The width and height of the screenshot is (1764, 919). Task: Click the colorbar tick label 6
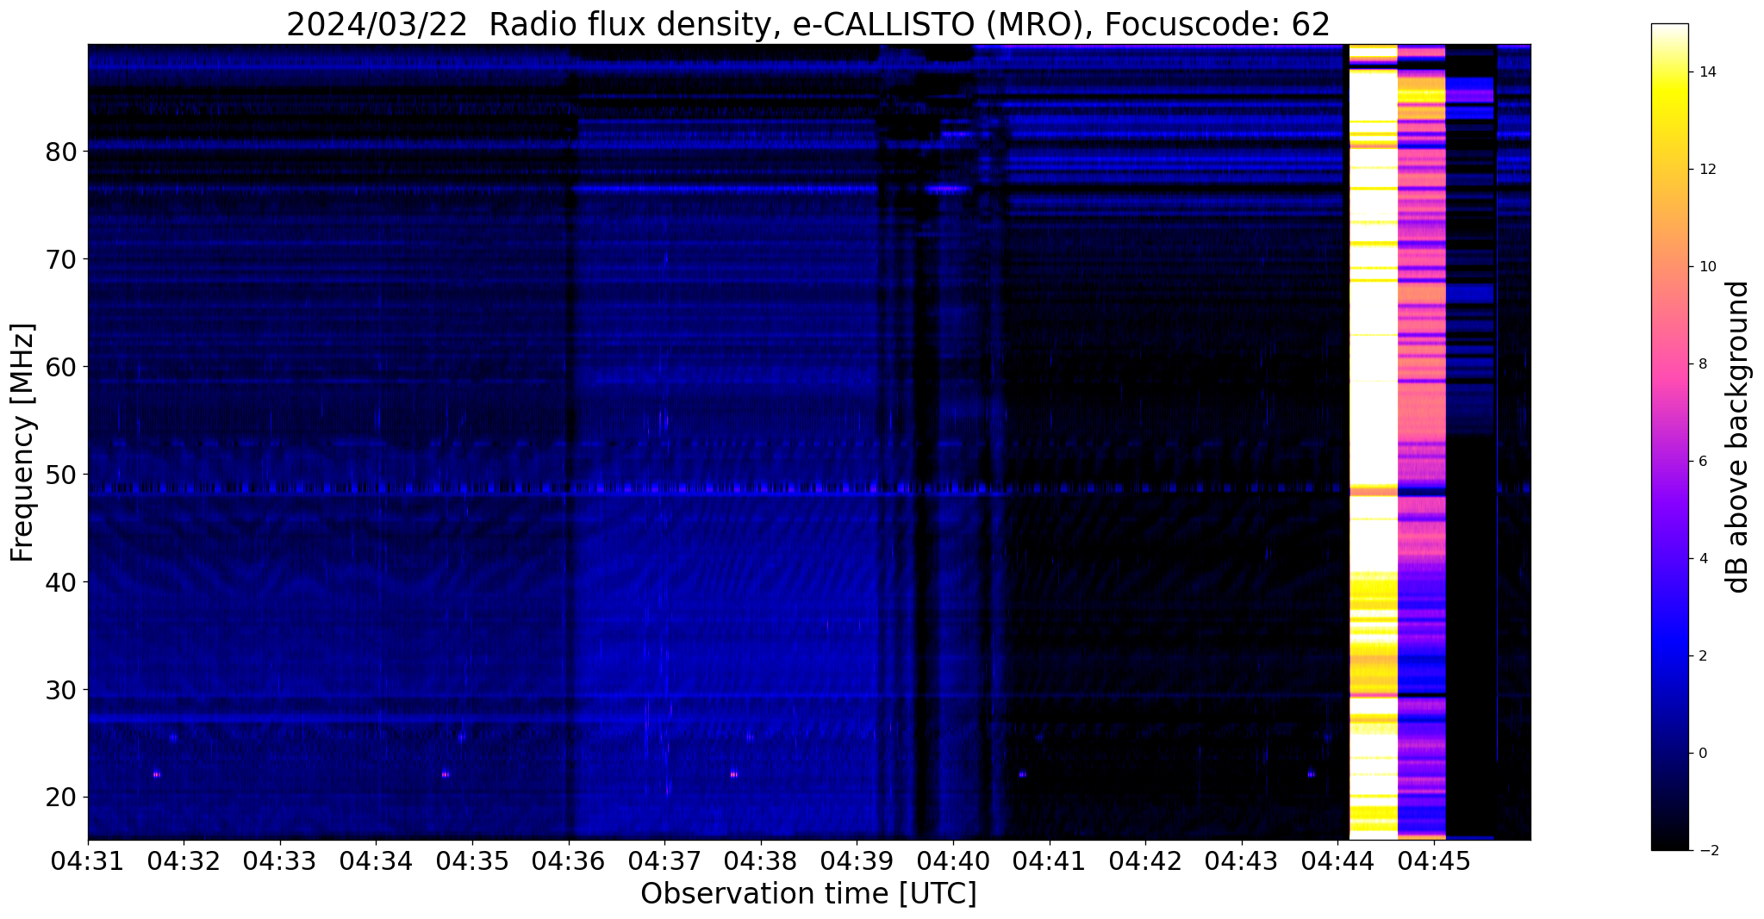[x=1702, y=462]
